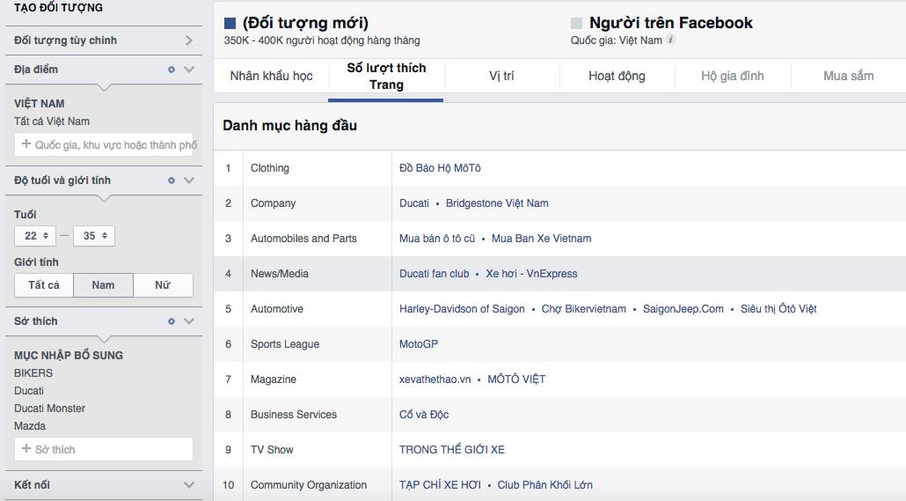Open the MÔTÔ VIỆT link
This screenshot has height=501, width=906.
516,379
